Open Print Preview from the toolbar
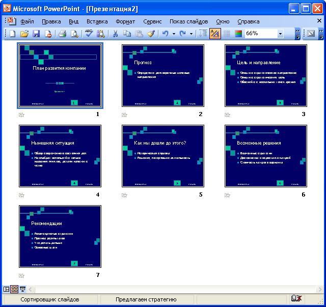Viewport: 326px width, 307px height. click(x=74, y=34)
